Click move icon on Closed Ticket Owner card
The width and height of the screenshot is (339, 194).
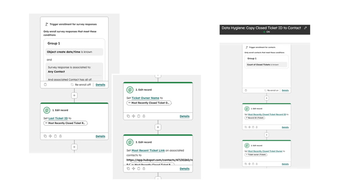point(249,164)
